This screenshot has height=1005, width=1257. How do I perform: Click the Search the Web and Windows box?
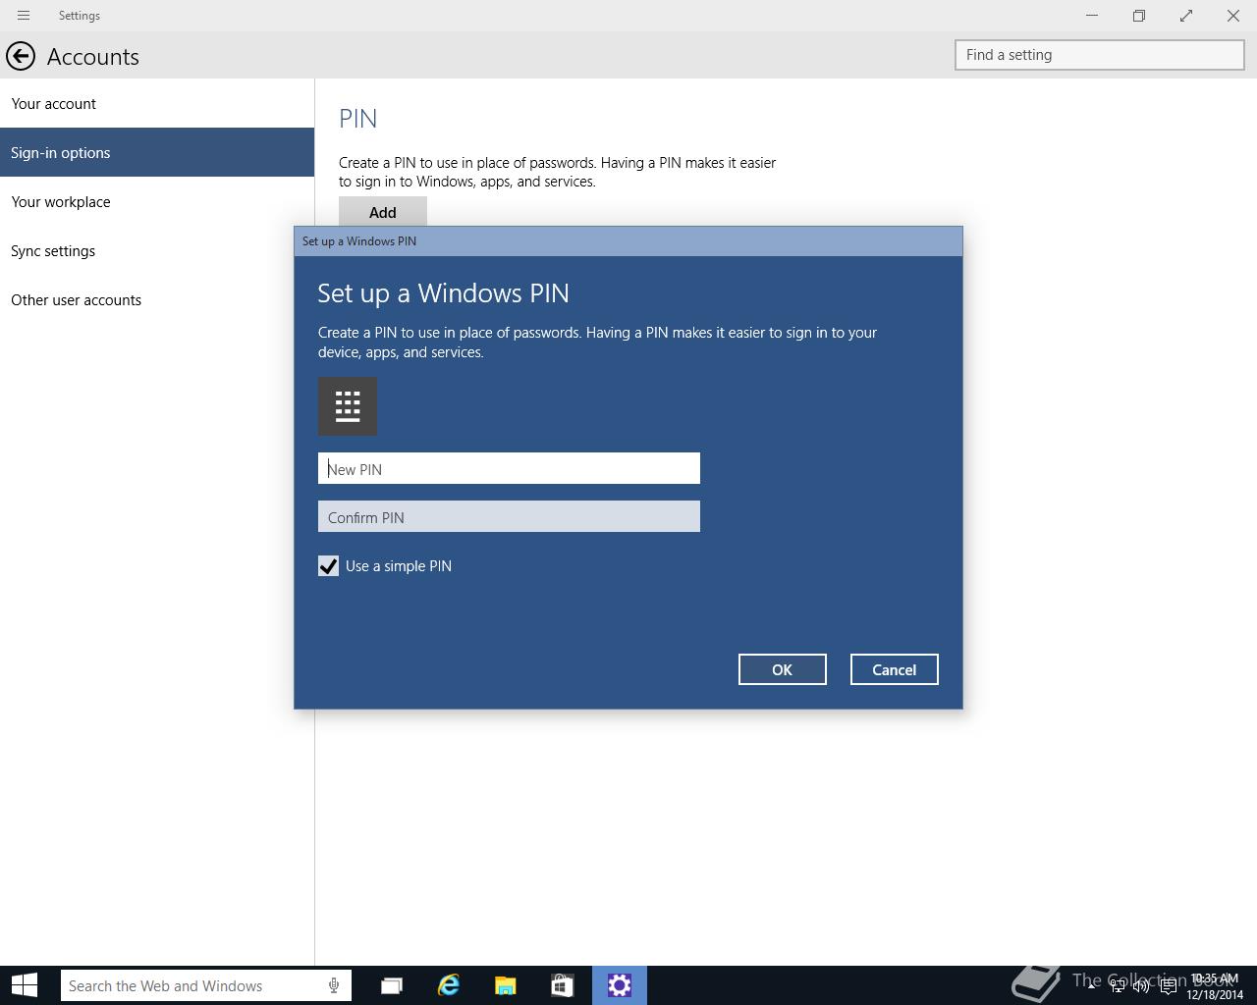click(x=206, y=985)
